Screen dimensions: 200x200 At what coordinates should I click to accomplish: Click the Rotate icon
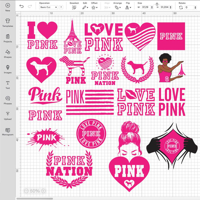tap(181, 8)
